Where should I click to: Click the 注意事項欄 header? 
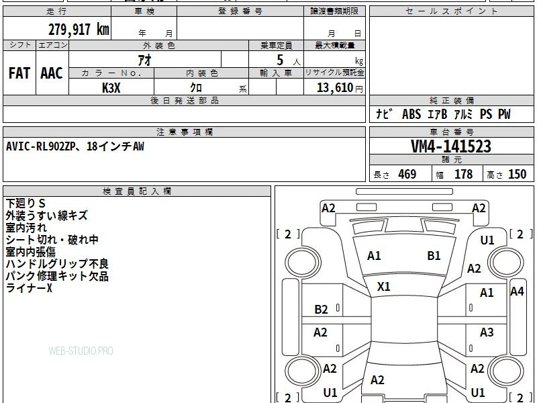184,132
